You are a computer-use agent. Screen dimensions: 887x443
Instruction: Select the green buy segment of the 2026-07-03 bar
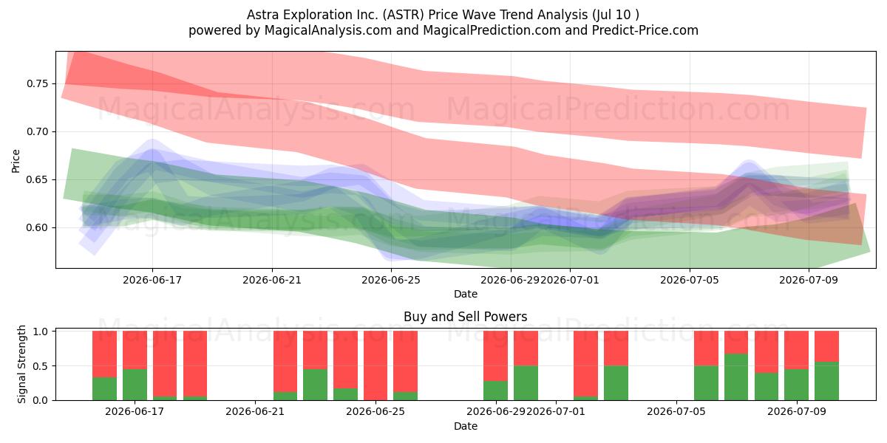[x=616, y=383]
